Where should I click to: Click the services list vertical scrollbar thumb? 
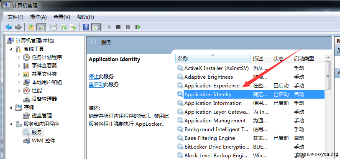tap(328, 75)
